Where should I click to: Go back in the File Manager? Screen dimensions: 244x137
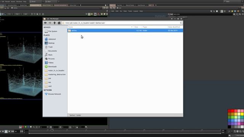(45, 23)
